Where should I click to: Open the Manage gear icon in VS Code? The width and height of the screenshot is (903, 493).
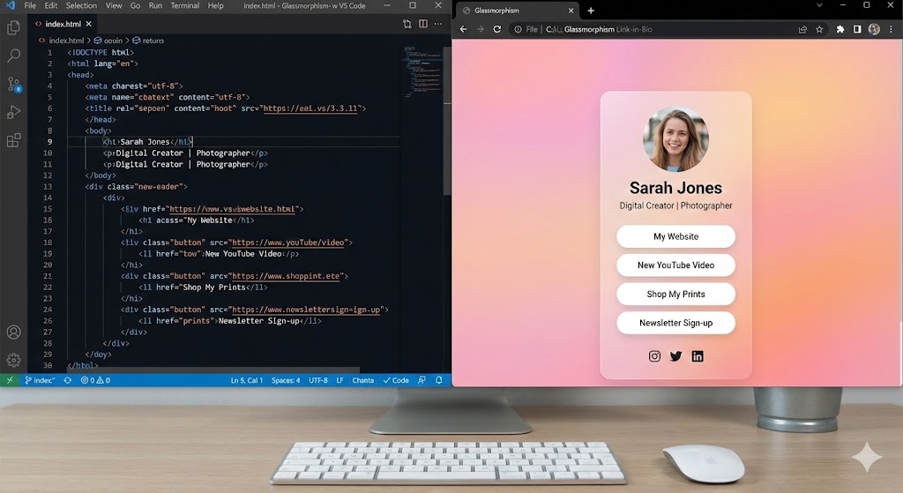13,360
